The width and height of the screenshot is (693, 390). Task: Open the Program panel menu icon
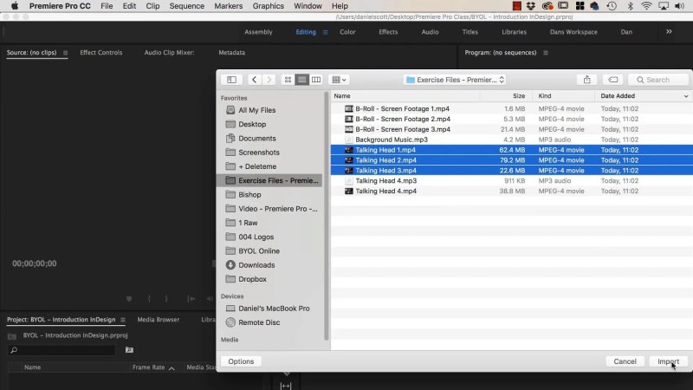[x=546, y=53]
